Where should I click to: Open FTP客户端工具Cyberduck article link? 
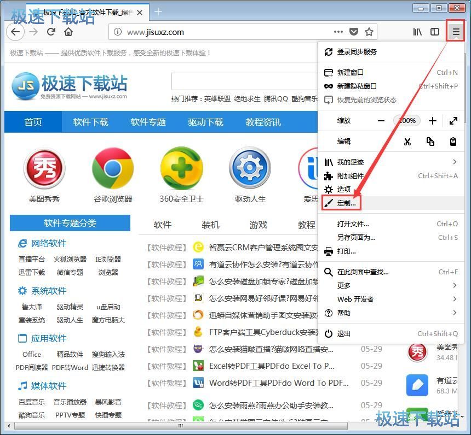click(x=263, y=332)
